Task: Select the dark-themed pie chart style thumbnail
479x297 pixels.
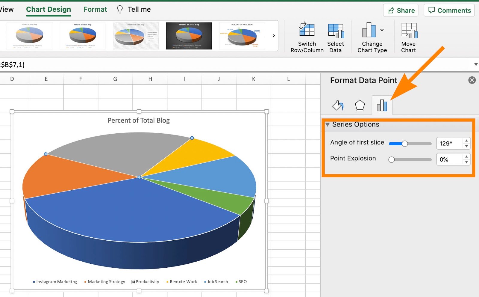Action: 189,35
